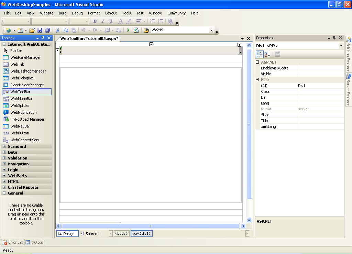The width and height of the screenshot is (352, 254).
Task: Open the Error List pane
Action: [x=12, y=242]
